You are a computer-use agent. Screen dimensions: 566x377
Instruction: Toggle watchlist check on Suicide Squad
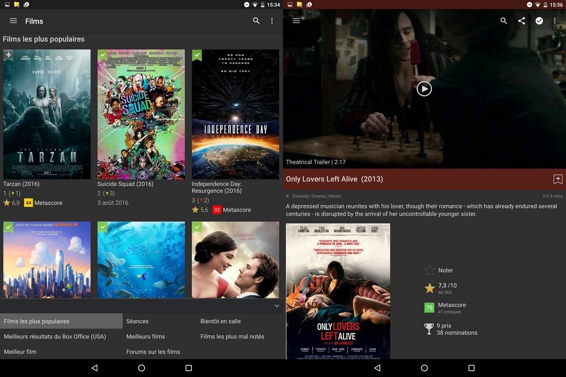102,55
